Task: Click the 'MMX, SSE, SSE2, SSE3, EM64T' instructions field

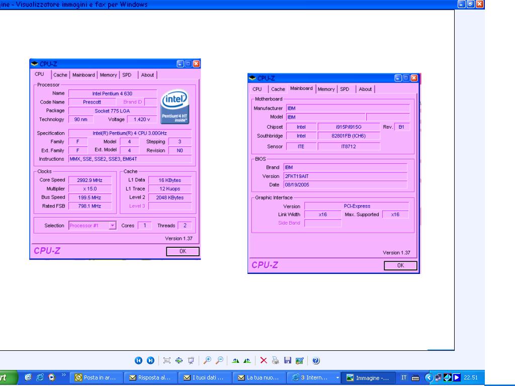Action: coord(130,159)
